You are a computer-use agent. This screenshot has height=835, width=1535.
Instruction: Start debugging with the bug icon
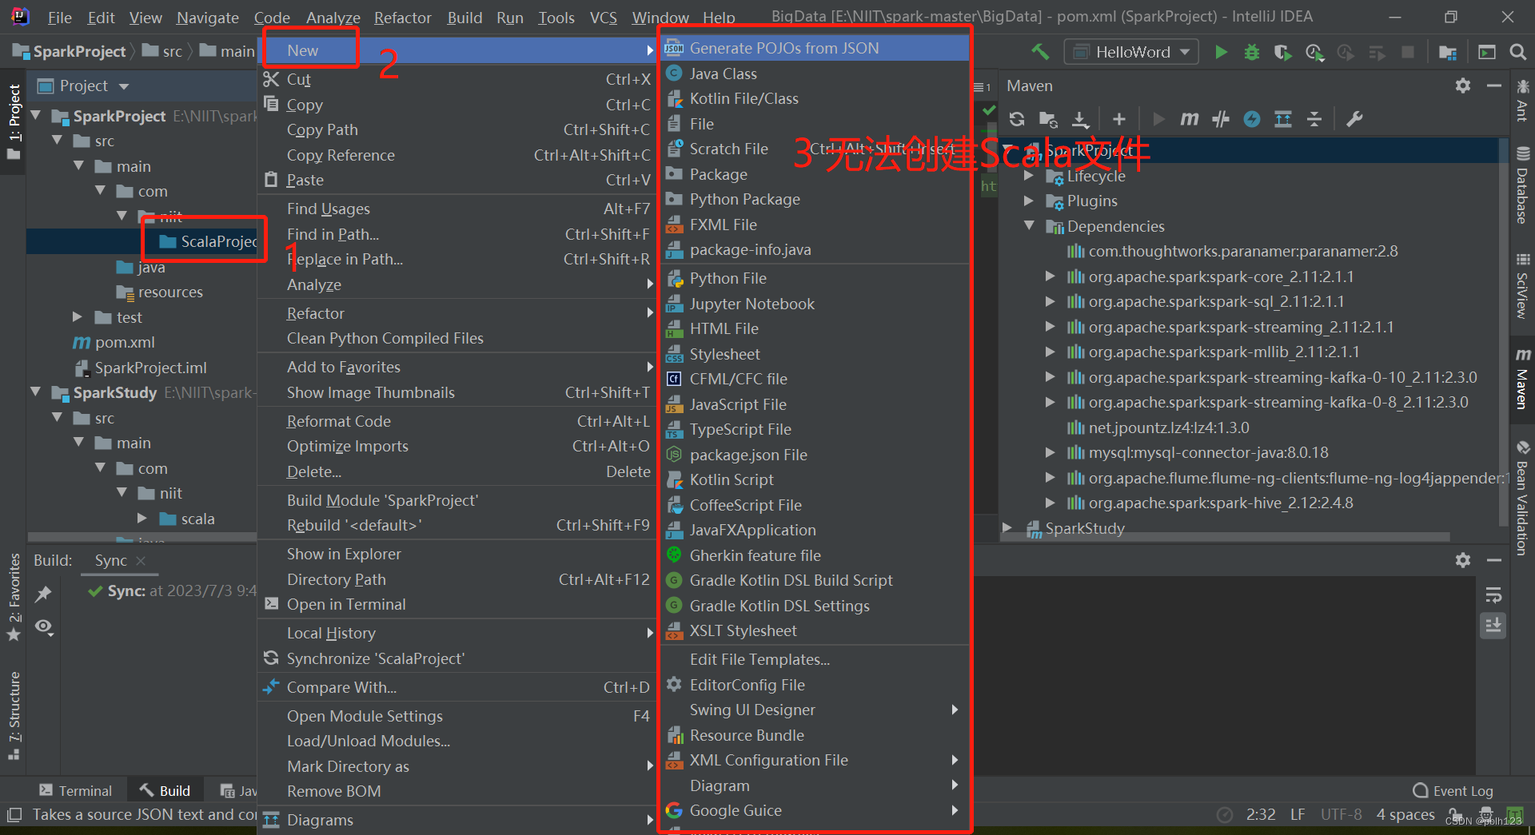pyautogui.click(x=1252, y=52)
